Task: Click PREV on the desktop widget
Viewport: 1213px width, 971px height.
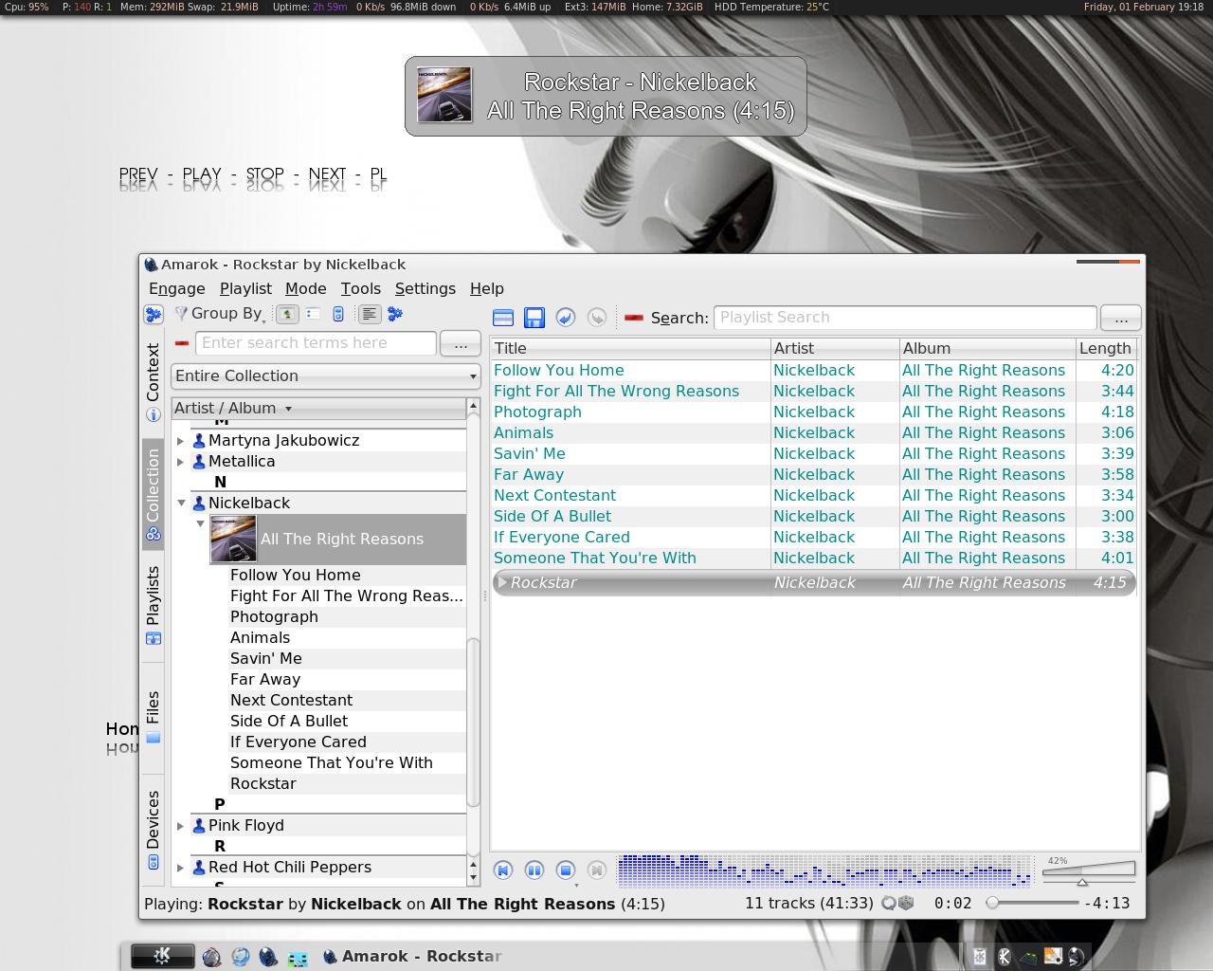Action: 138,174
